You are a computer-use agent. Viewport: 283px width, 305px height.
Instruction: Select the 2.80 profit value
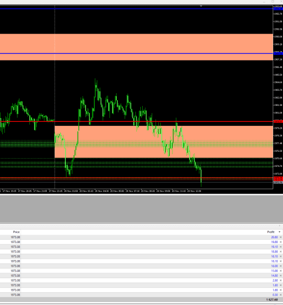[x=275, y=281]
